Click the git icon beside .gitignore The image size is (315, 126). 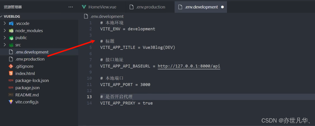(x=11, y=66)
